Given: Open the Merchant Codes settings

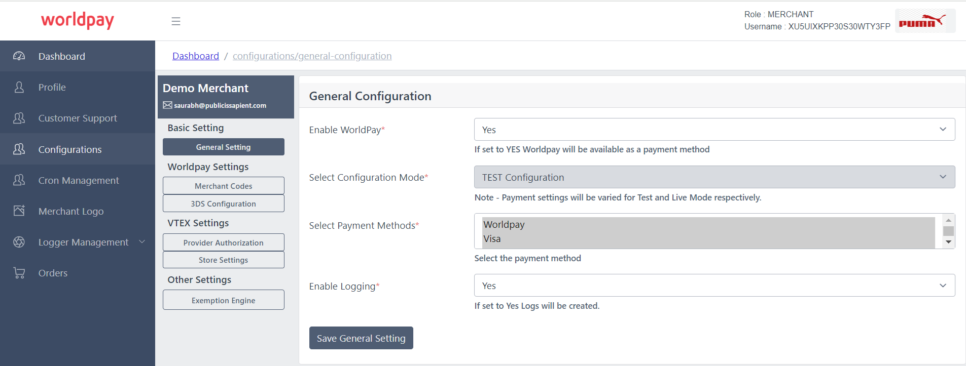Looking at the screenshot, I should 223,186.
